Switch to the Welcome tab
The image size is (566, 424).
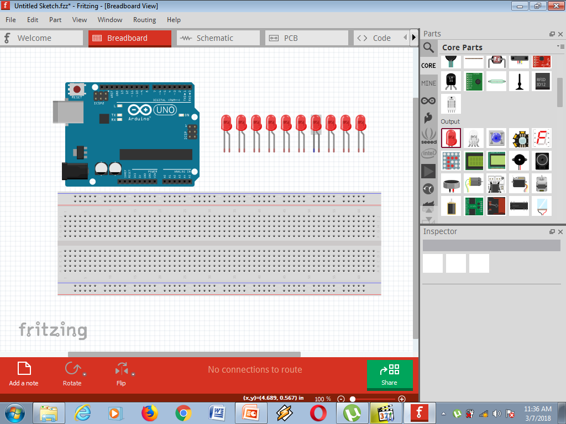[x=41, y=38]
